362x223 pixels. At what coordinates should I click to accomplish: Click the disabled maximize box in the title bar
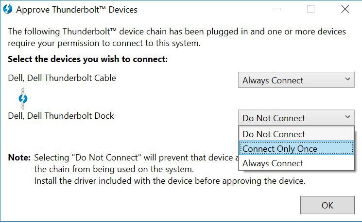310,9
